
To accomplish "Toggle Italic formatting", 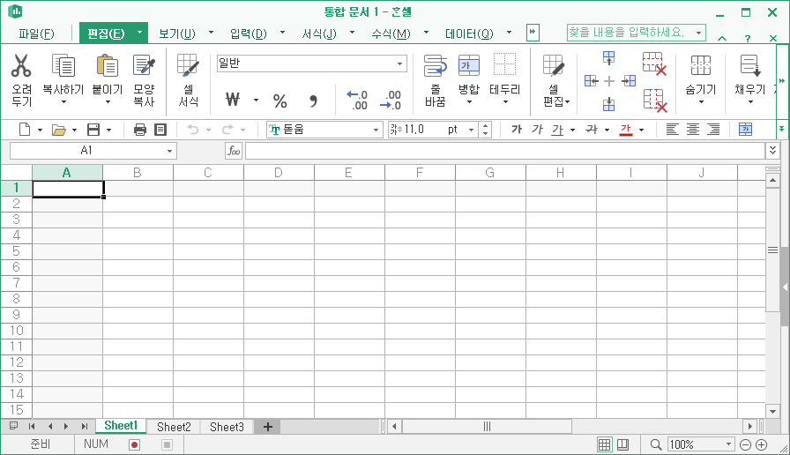I will (537, 130).
